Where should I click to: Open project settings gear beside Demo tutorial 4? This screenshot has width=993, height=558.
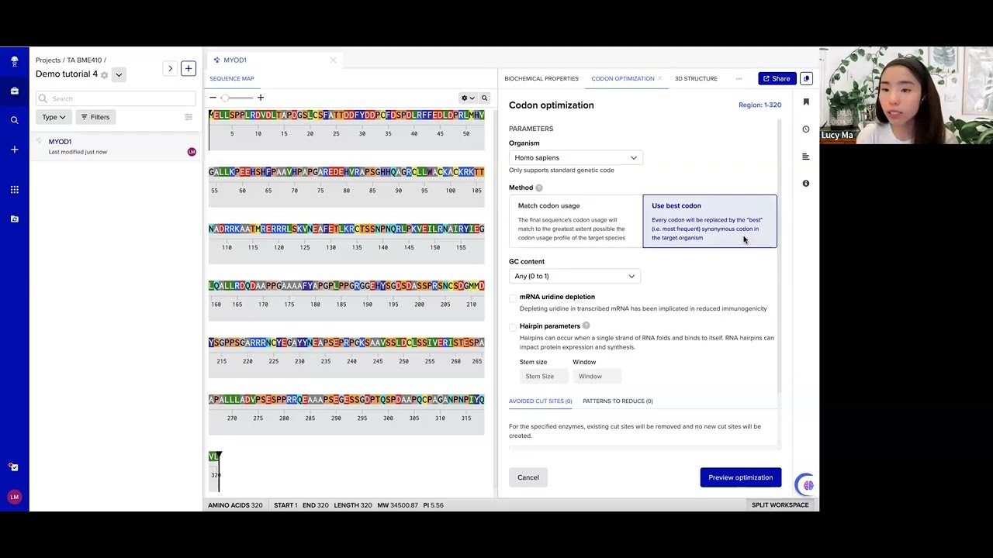(105, 75)
